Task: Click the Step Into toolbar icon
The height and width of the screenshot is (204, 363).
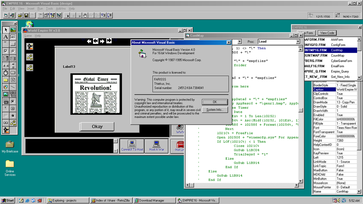Action: coord(103,15)
